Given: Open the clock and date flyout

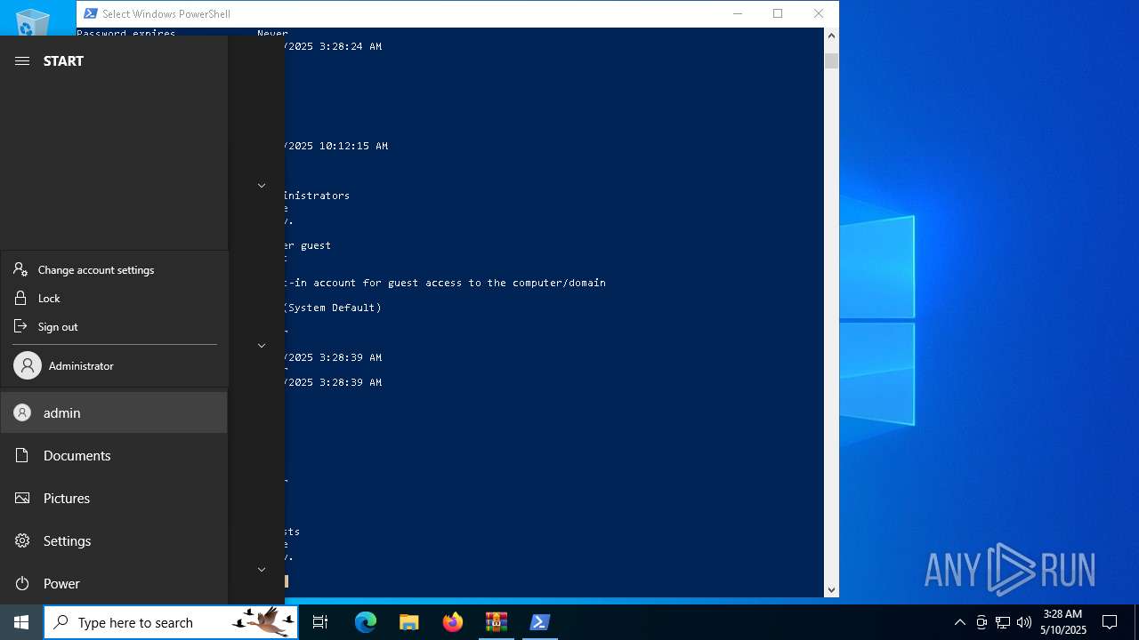Looking at the screenshot, I should [1062, 622].
